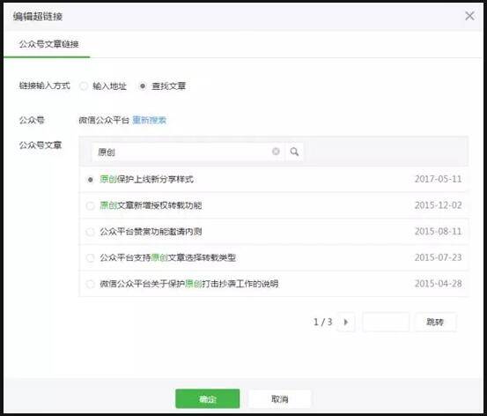Click the 2017-05-11 date of first article

click(438, 179)
